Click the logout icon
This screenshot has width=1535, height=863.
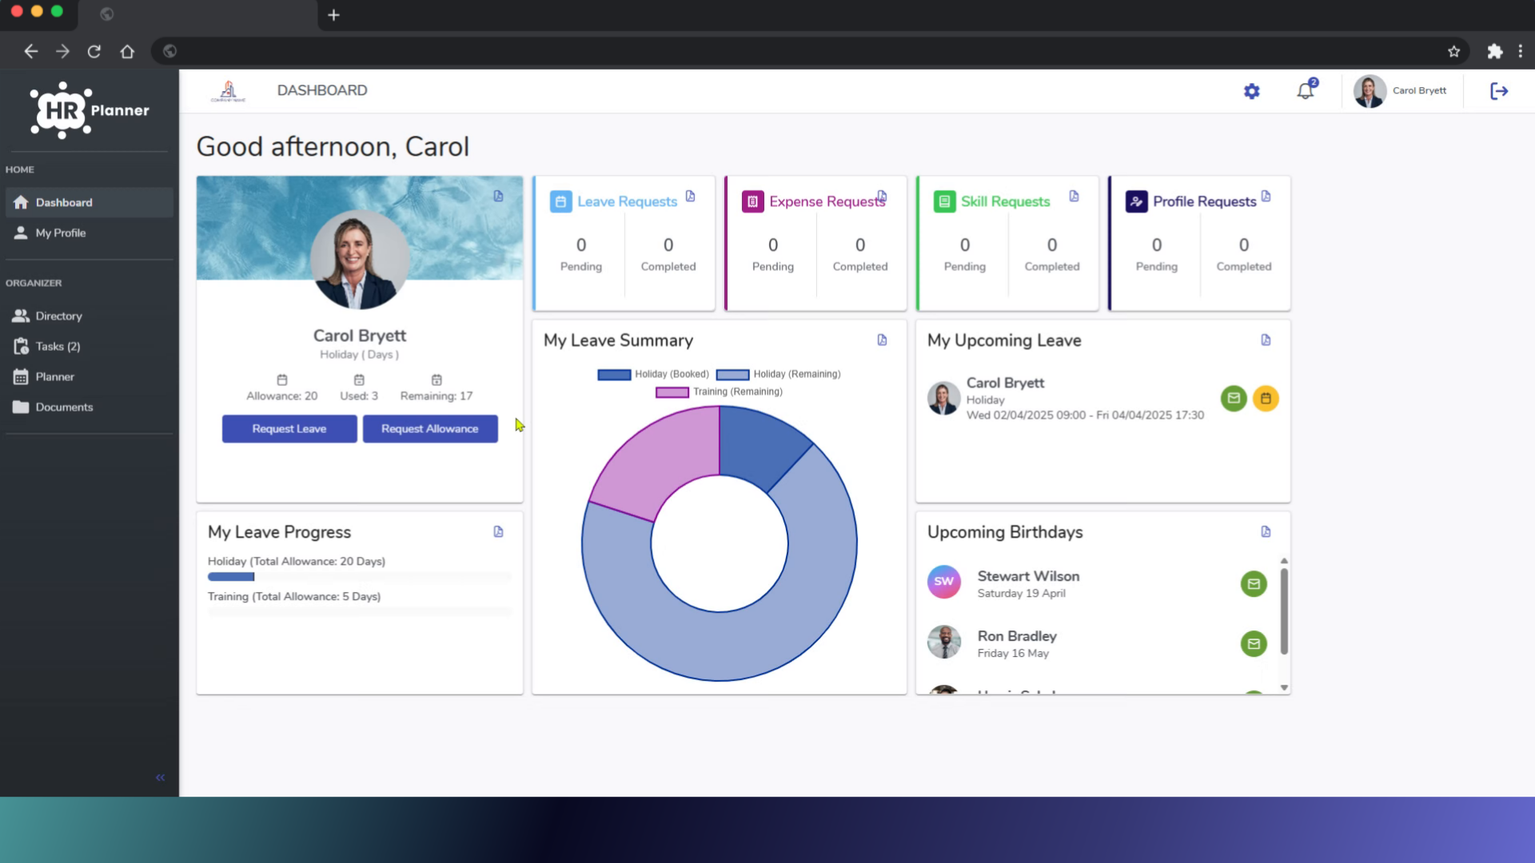[1499, 91]
